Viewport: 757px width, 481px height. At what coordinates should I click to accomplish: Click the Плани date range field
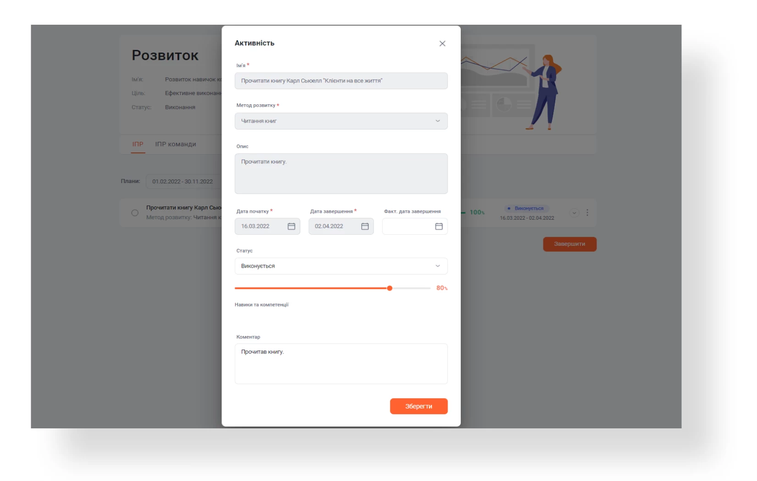pos(184,181)
